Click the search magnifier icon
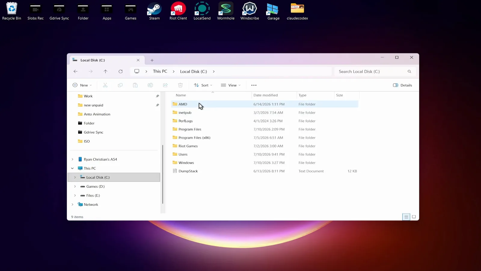Viewport: 481px width, 271px height. [x=409, y=71]
